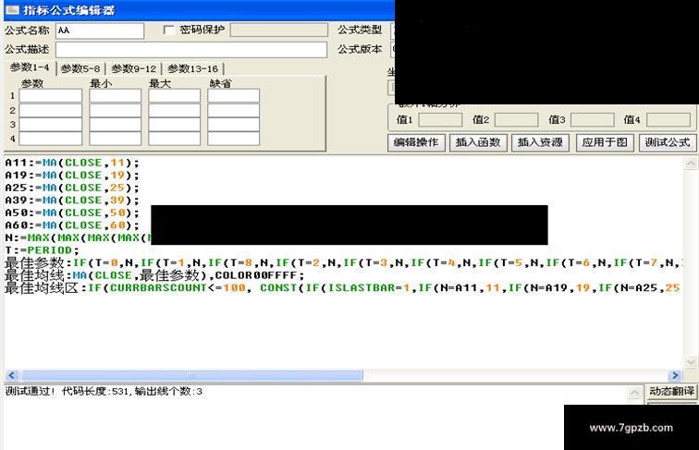The image size is (699, 450).
Task: Click the row 1 缺省 value field
Action: [233, 96]
